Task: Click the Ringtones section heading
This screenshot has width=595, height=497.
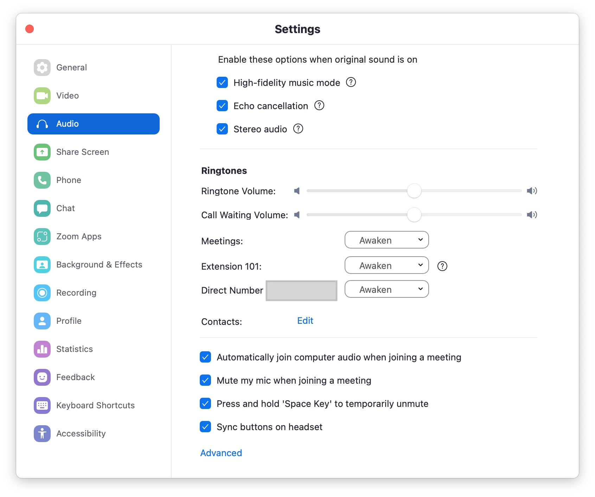Action: (x=224, y=171)
